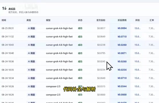Click ¥0.0710 in the 08-24 10:34 row
This screenshot has width=159, height=103.
(122, 78)
